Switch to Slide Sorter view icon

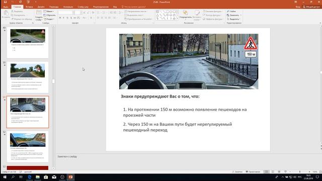273,171
